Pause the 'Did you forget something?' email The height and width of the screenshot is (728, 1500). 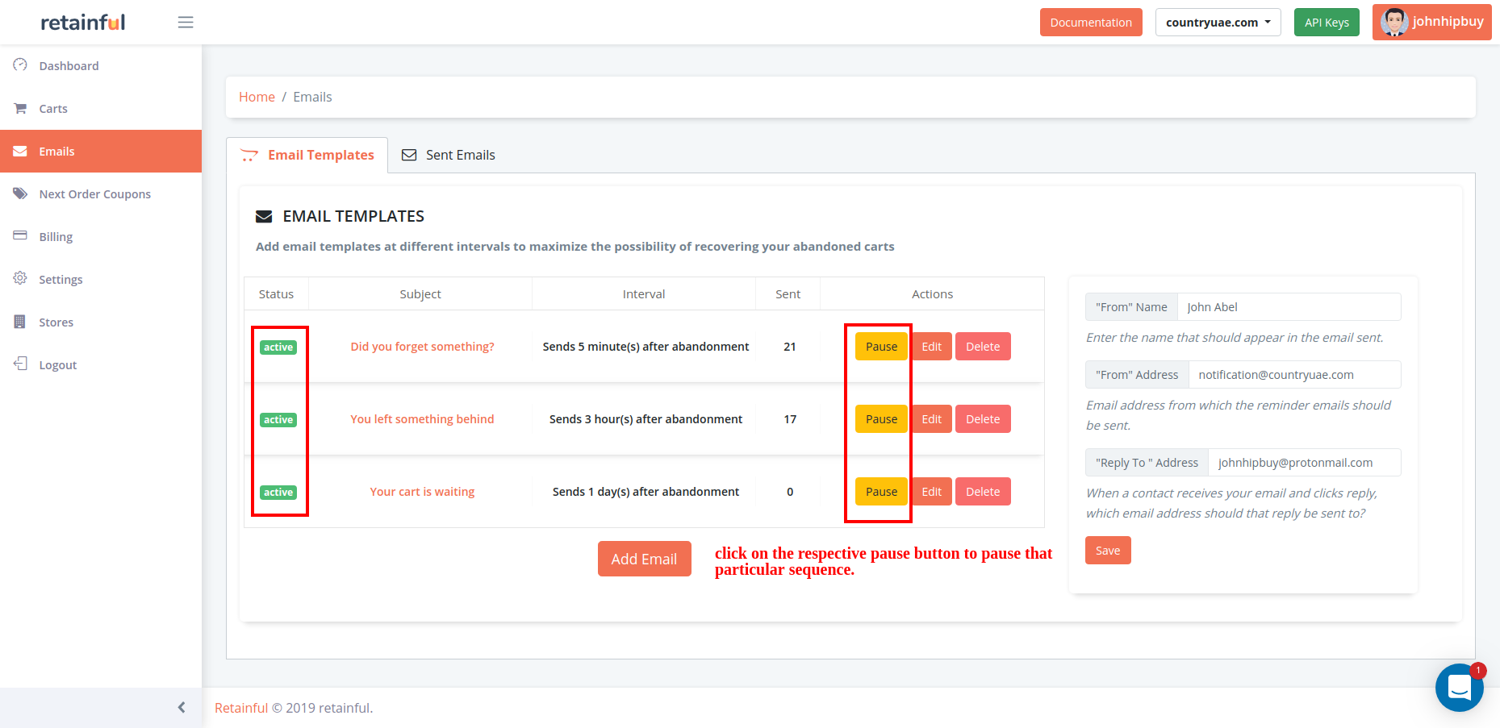click(x=880, y=346)
